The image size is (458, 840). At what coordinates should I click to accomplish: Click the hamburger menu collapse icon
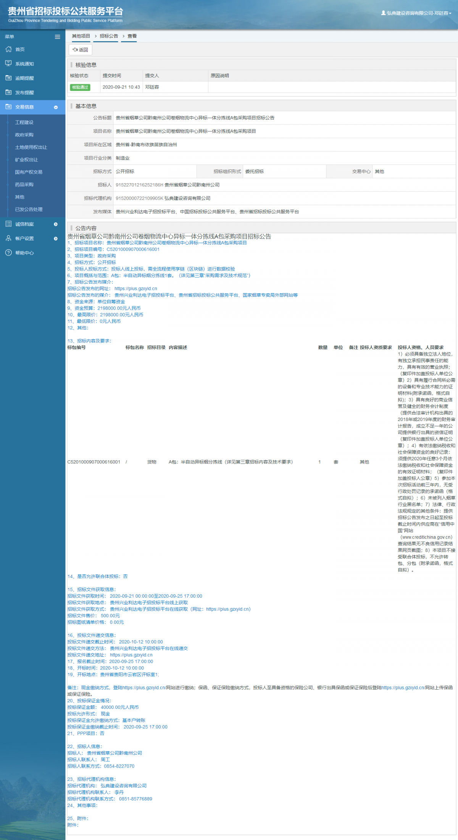[x=57, y=37]
